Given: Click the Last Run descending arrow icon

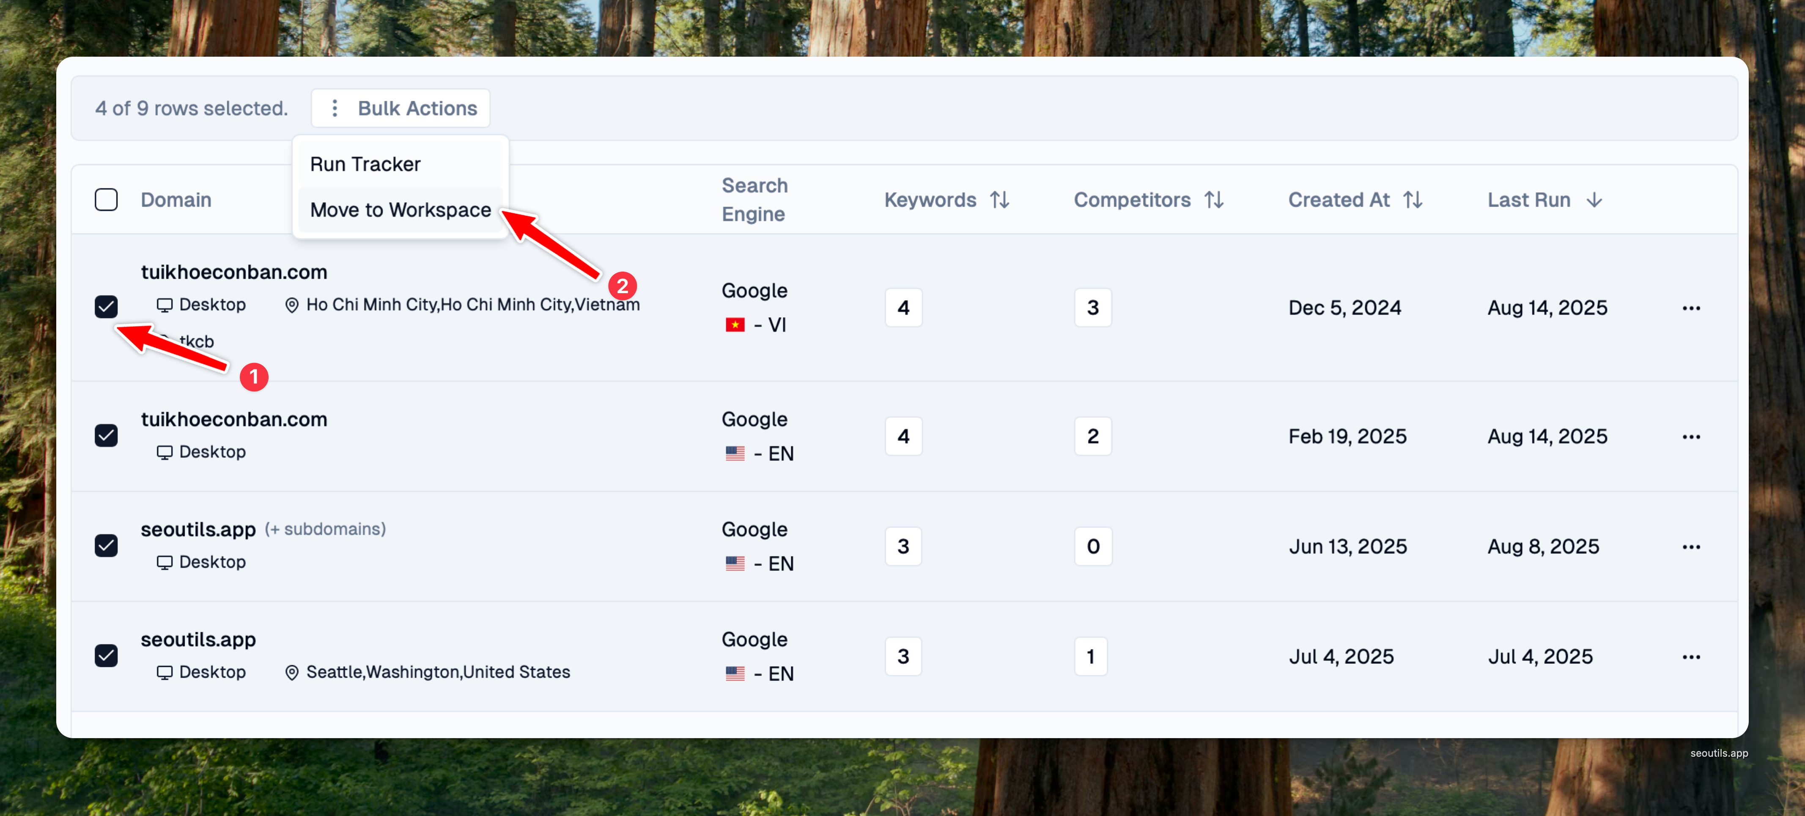Looking at the screenshot, I should (1594, 200).
